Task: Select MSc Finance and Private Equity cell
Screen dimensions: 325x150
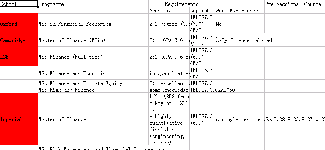Action: [93, 83]
